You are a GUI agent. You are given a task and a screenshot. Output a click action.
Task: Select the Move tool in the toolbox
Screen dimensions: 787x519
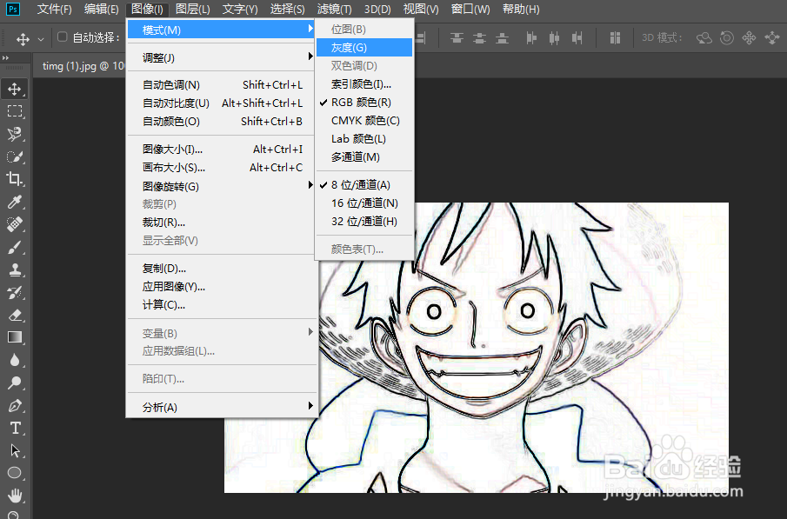click(15, 90)
